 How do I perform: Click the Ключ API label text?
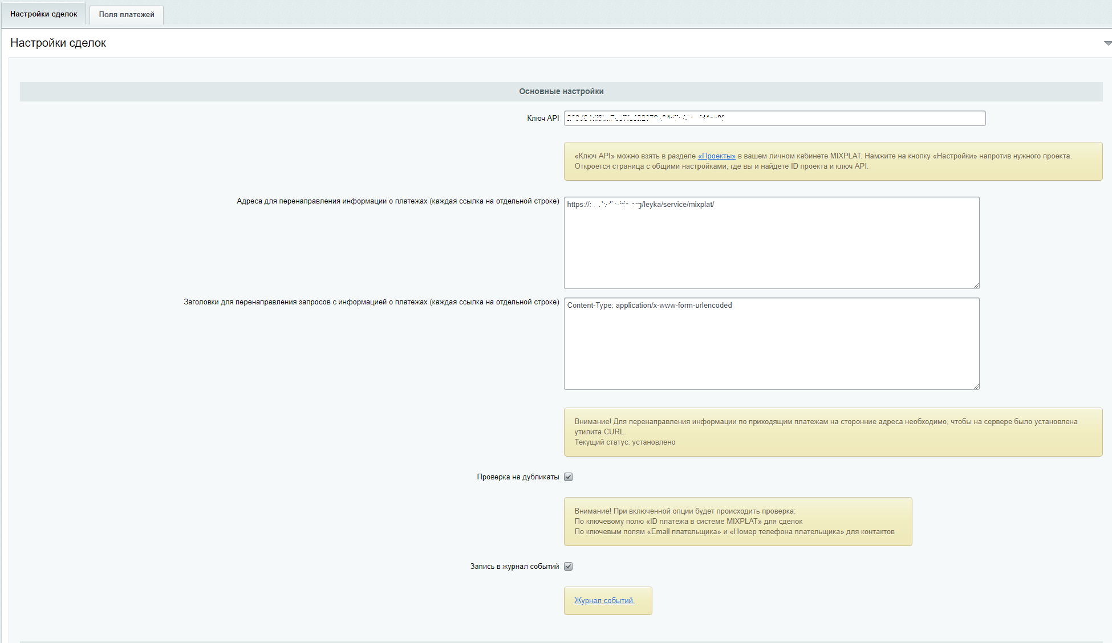(542, 119)
